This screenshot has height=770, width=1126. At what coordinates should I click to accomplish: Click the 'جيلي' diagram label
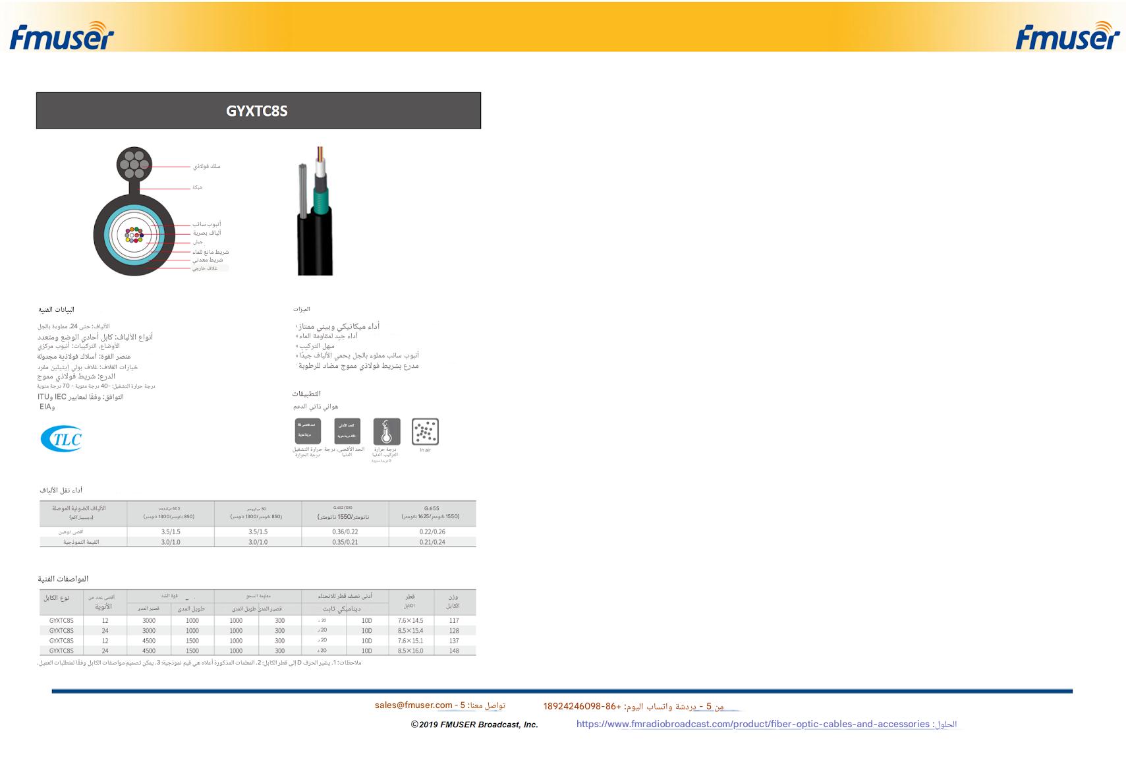pyautogui.click(x=198, y=242)
